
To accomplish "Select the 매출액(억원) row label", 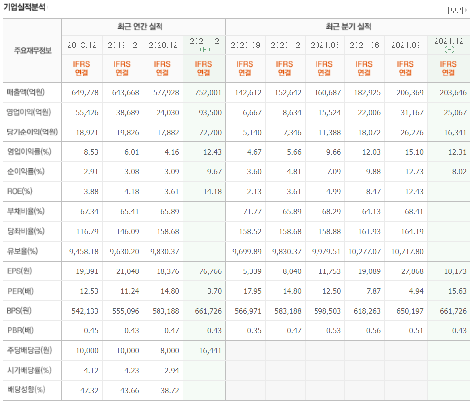I will click(26, 92).
